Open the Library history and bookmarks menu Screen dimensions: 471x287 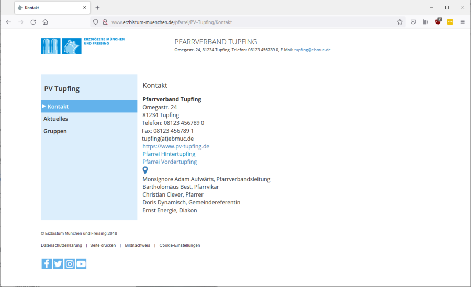426,22
